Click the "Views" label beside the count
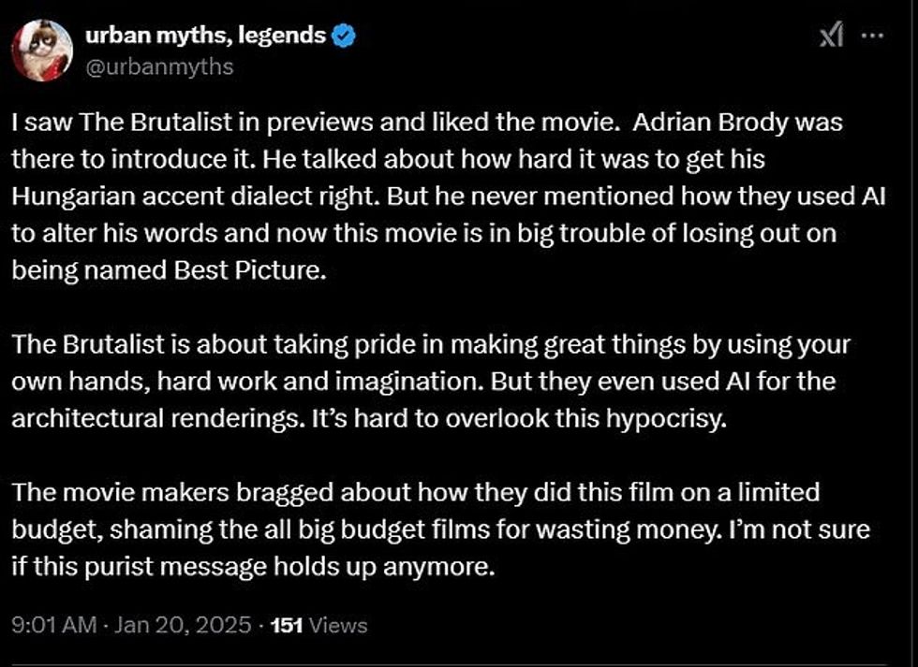918x667 pixels. coord(341,625)
